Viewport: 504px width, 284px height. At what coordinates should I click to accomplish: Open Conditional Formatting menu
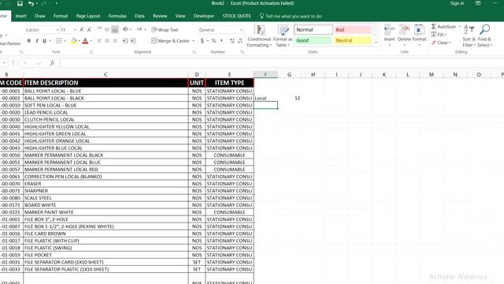[259, 36]
